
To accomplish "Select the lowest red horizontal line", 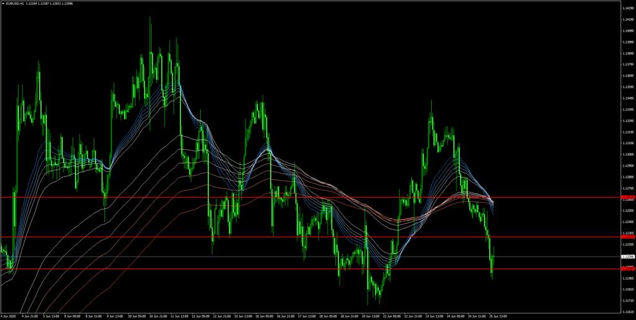I will point(311,268).
